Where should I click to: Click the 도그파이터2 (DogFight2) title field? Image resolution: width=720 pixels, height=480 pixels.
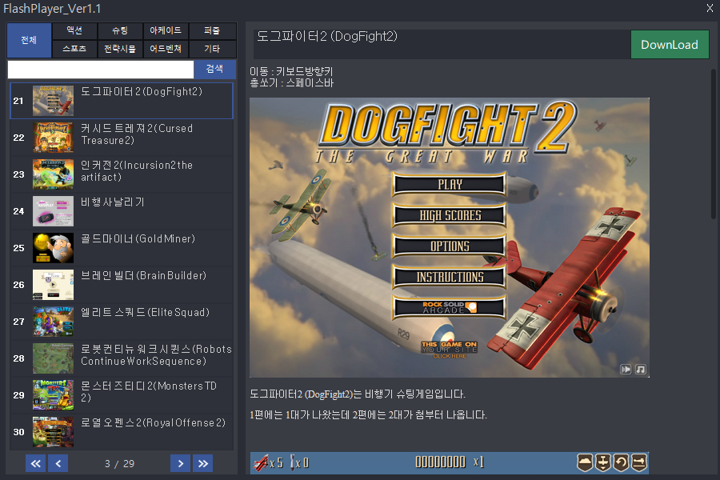pos(442,45)
